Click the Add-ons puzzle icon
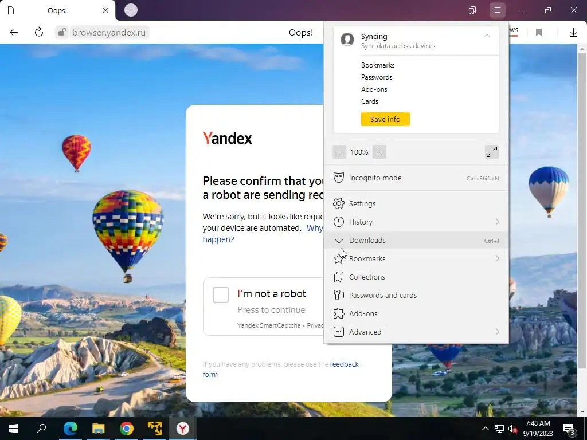The image size is (587, 440). [x=338, y=313]
